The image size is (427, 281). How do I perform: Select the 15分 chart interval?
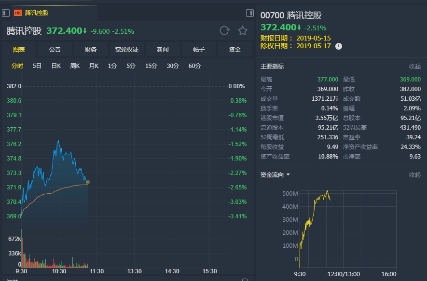[x=151, y=66]
